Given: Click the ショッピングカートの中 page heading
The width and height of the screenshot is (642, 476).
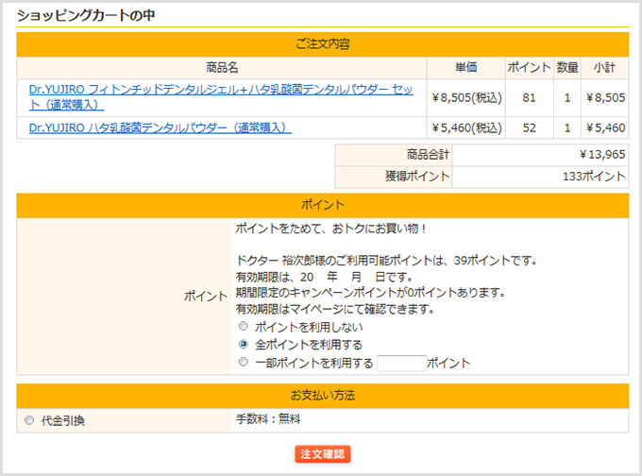Looking at the screenshot, I should point(86,15).
